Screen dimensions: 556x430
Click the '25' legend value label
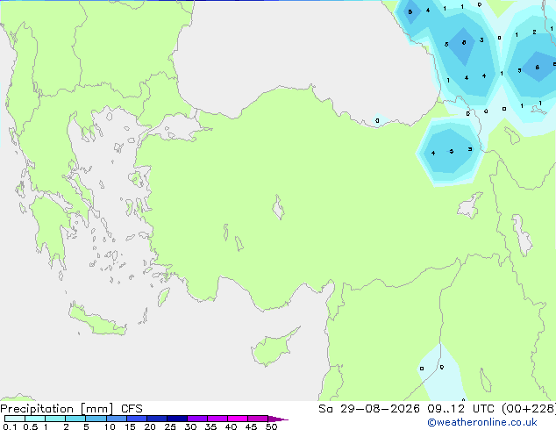[170, 426]
